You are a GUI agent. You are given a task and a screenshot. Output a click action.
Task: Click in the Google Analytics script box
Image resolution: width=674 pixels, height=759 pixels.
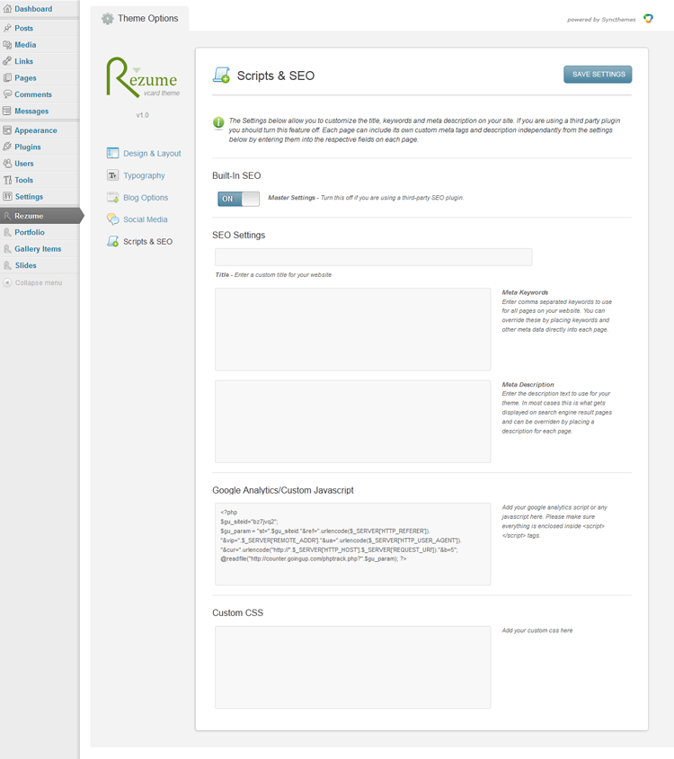click(x=352, y=544)
